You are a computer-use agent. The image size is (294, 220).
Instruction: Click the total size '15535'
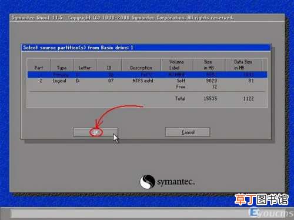211,98
